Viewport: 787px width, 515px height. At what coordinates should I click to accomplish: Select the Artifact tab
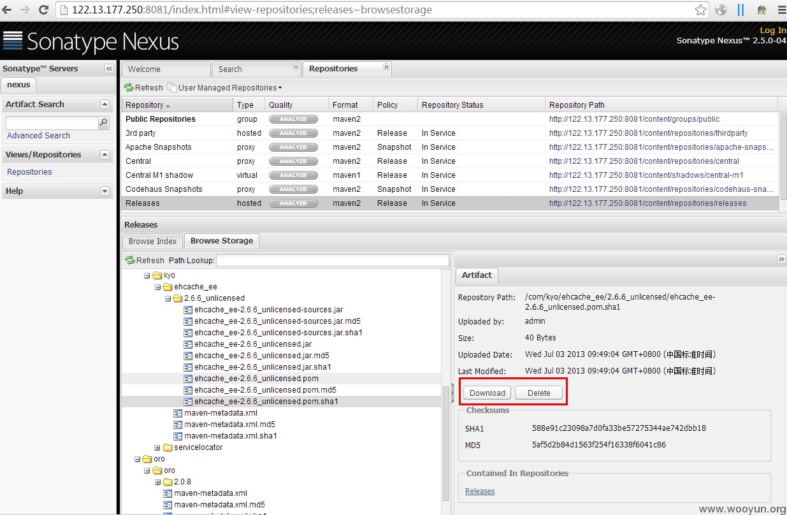(477, 275)
